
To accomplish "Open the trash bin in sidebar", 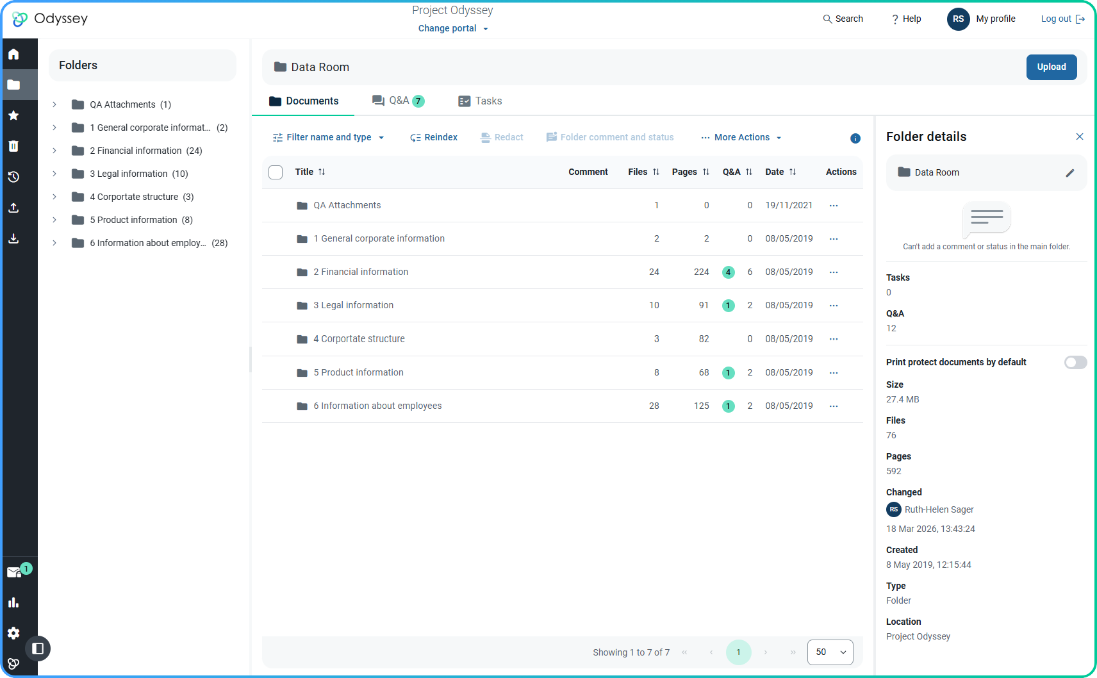I will 13,146.
